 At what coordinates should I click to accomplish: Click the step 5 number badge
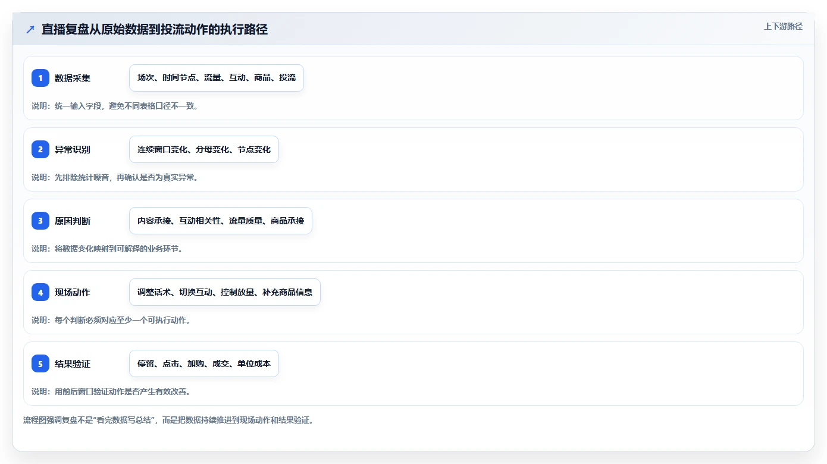coord(40,363)
